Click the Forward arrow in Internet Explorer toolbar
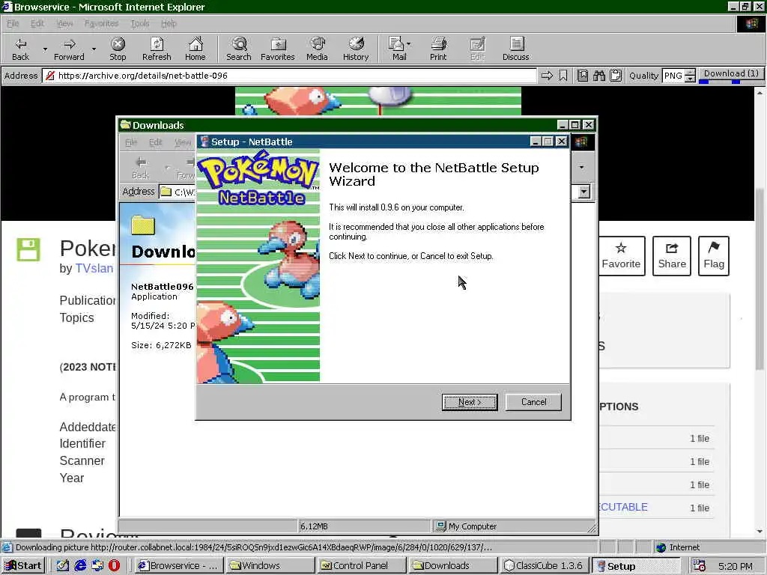The image size is (767, 575). coord(69,49)
